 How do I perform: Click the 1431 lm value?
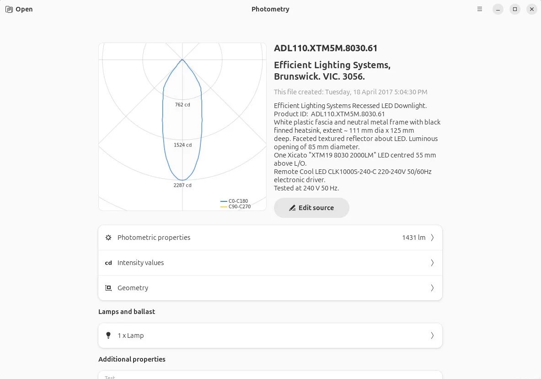pos(413,238)
